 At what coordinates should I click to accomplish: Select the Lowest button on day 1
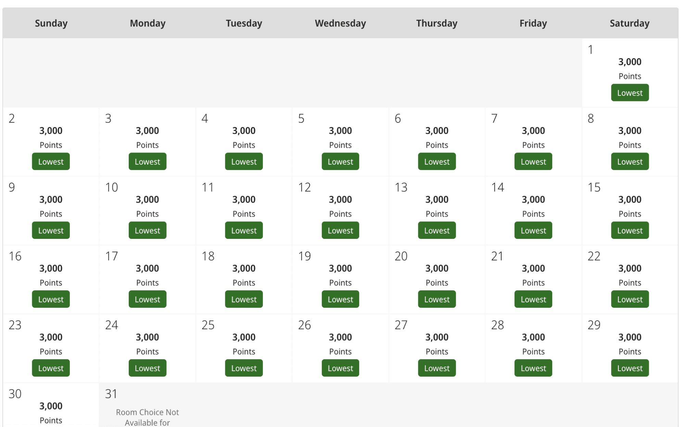(630, 93)
